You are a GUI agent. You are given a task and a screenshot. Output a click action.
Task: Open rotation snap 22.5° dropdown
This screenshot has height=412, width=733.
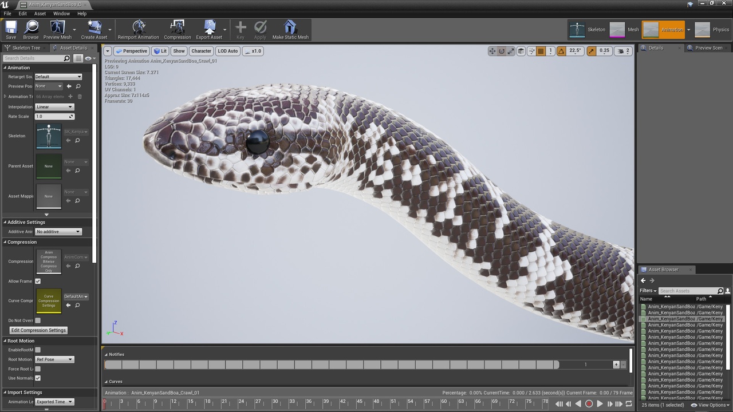pos(575,51)
